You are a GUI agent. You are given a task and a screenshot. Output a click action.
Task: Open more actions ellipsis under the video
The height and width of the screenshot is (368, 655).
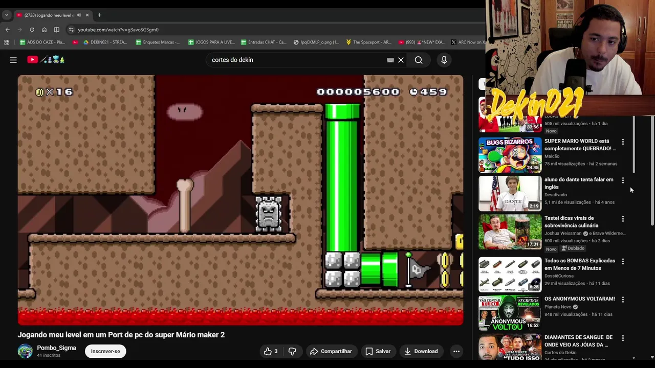456,351
